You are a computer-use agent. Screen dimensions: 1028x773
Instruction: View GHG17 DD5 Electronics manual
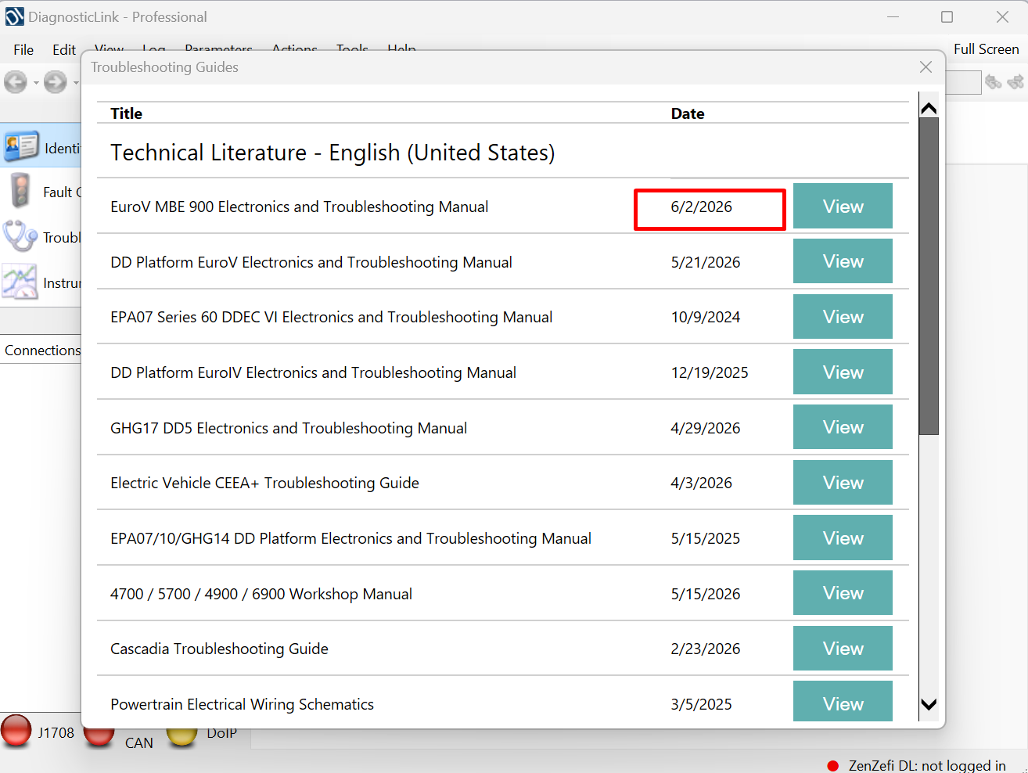pos(843,427)
